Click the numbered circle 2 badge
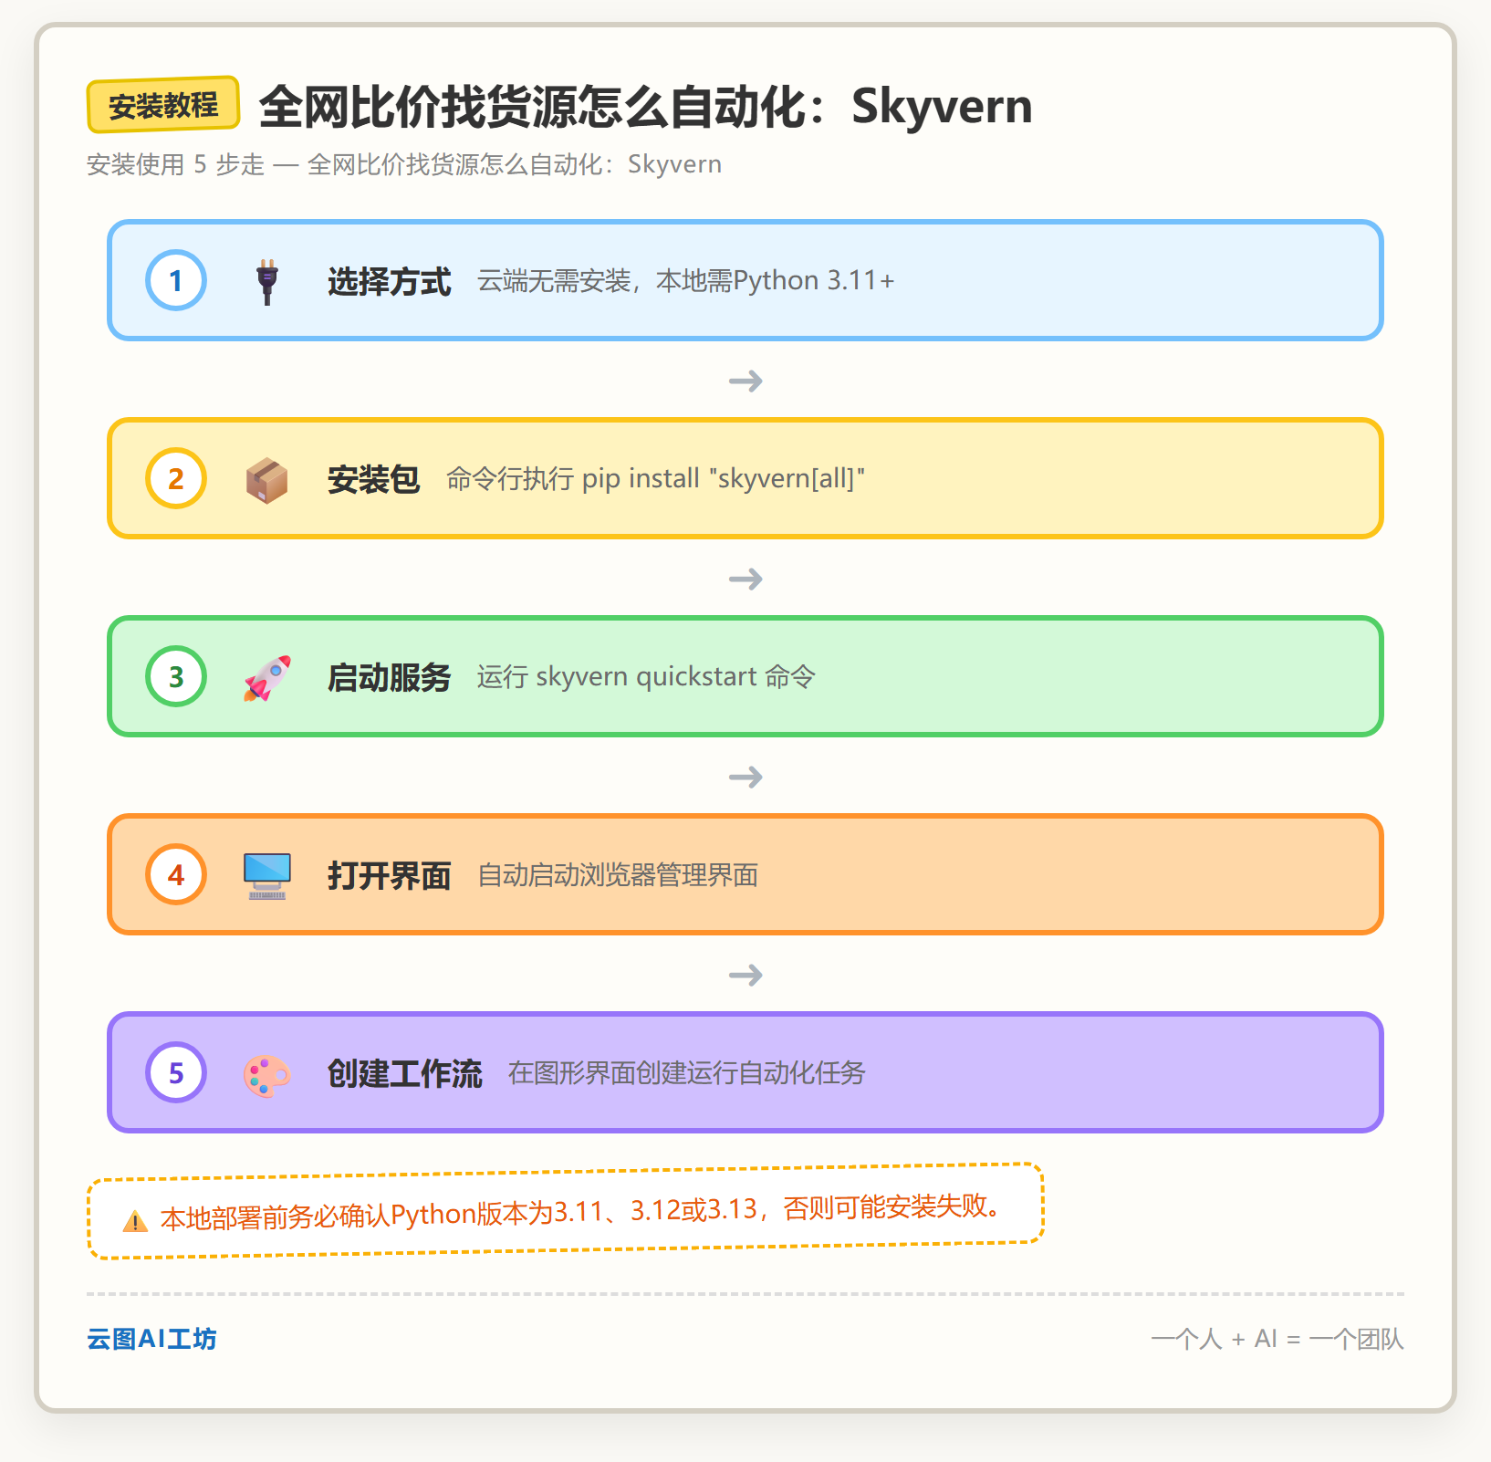The height and width of the screenshot is (1462, 1491). tap(176, 478)
